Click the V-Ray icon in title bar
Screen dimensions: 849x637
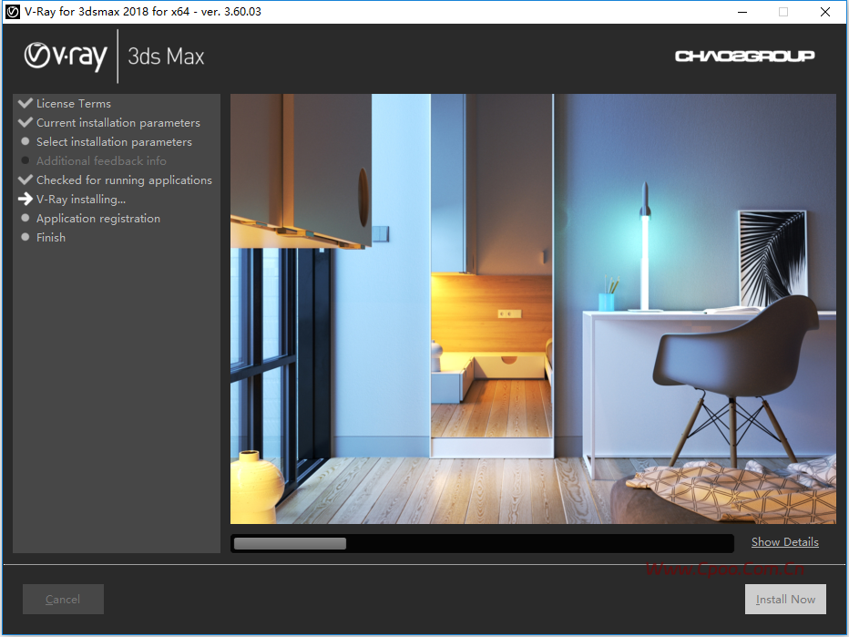[13, 12]
